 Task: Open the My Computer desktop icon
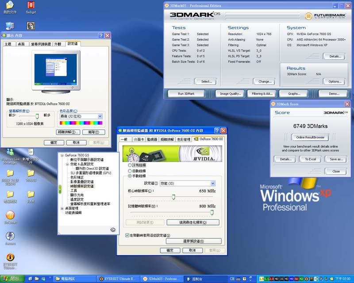click(x=10, y=26)
